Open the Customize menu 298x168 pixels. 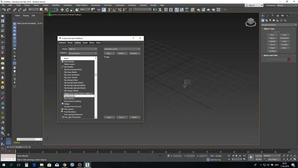[120, 5]
